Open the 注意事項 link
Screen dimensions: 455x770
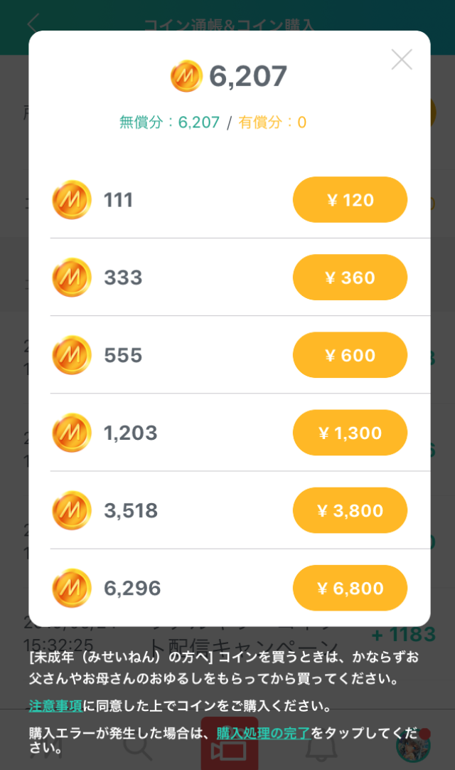coord(55,706)
